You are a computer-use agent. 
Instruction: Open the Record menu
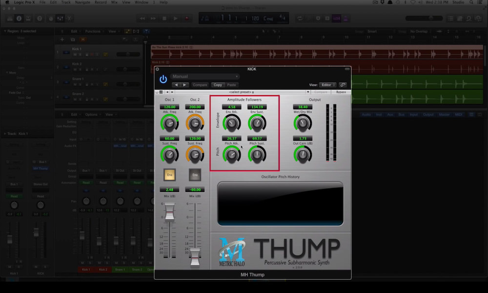(x=101, y=2)
